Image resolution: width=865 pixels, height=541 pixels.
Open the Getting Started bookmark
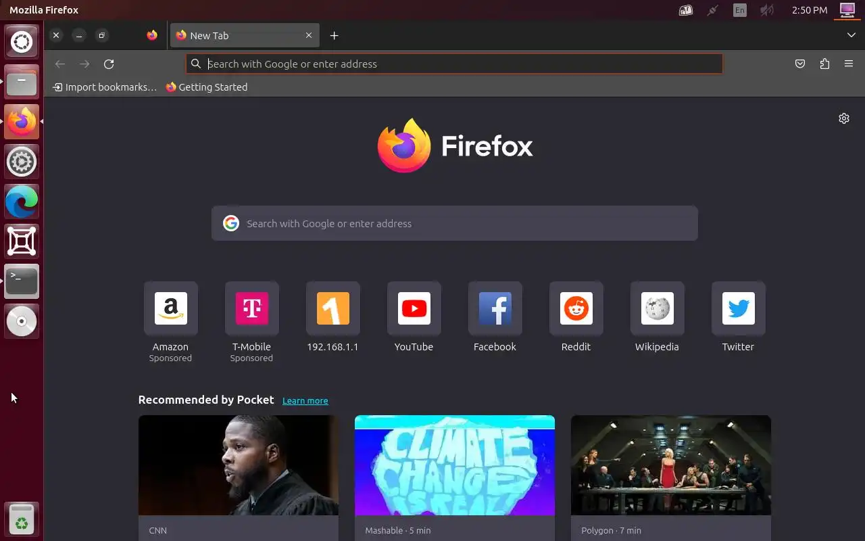coord(207,87)
